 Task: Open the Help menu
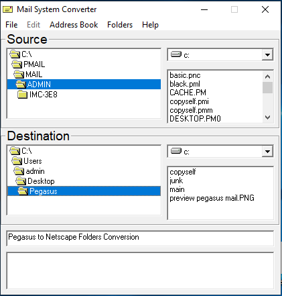pyautogui.click(x=150, y=25)
